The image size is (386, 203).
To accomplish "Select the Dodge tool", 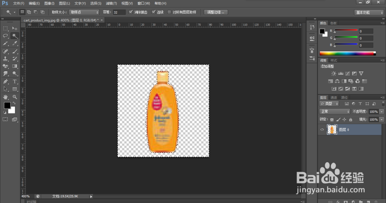I will pos(15,74).
